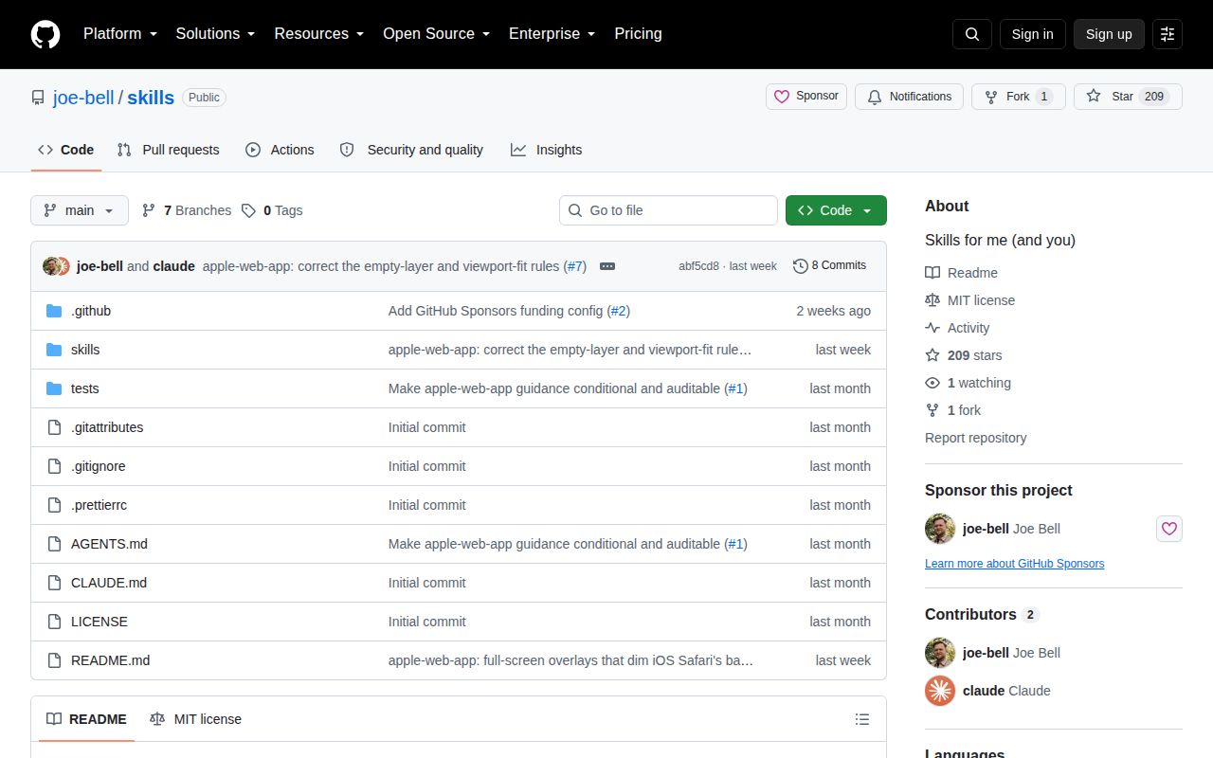Open pull request #7 link
The image size is (1213, 758).
click(x=575, y=266)
